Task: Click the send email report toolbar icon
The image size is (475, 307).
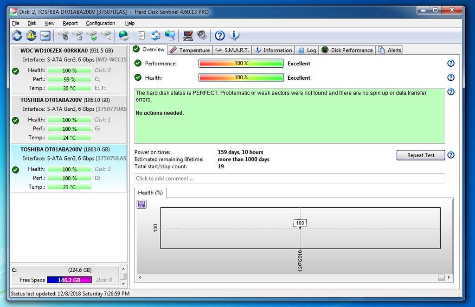Action: click(x=155, y=35)
